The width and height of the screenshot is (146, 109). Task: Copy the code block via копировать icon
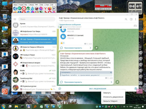(111, 72)
